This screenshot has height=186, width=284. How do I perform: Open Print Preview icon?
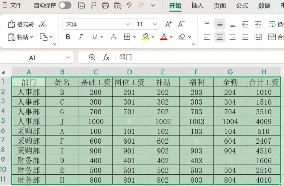(117, 5)
